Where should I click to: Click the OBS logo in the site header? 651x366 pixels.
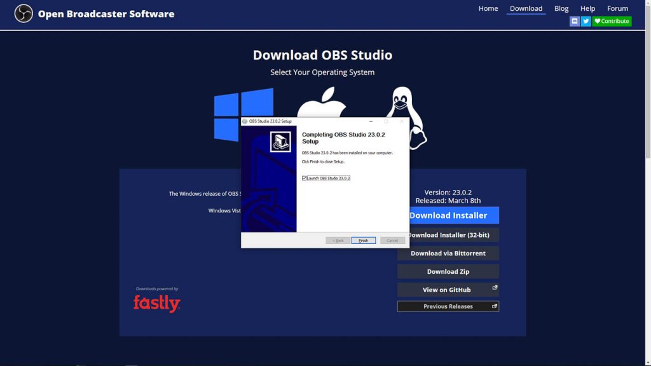(24, 14)
